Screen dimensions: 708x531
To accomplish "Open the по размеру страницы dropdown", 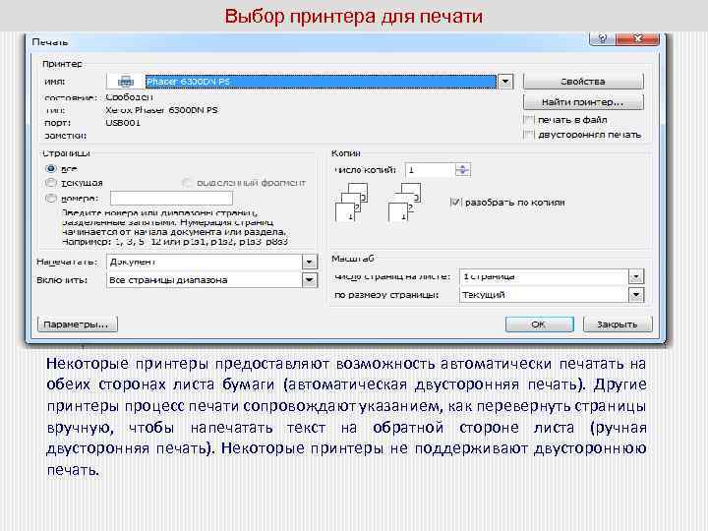I will pos(636,295).
